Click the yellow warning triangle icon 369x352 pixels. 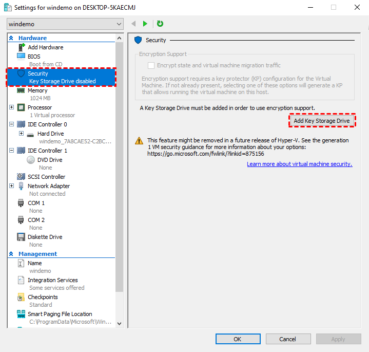(x=139, y=141)
